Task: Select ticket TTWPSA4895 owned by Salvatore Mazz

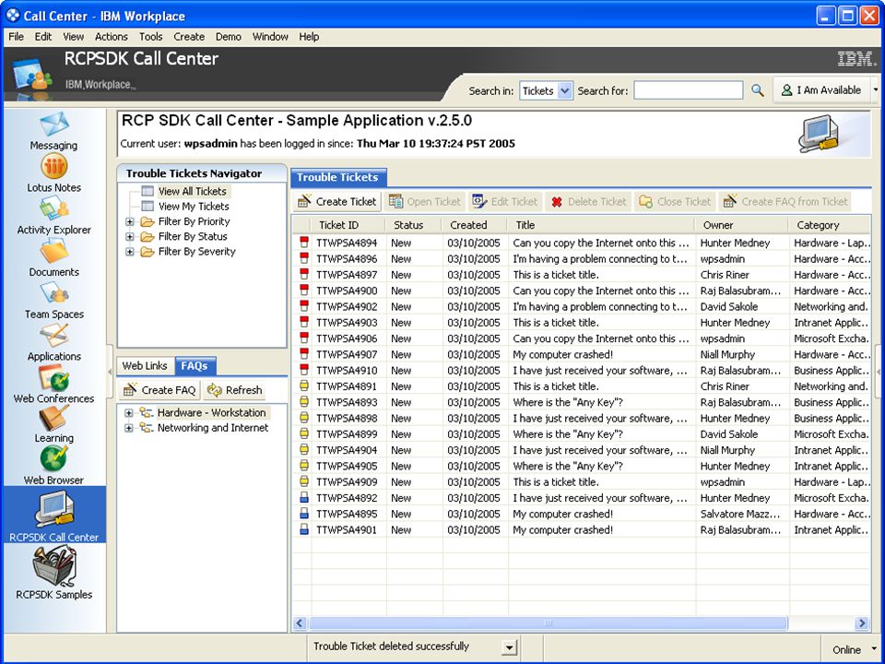Action: coord(582,514)
